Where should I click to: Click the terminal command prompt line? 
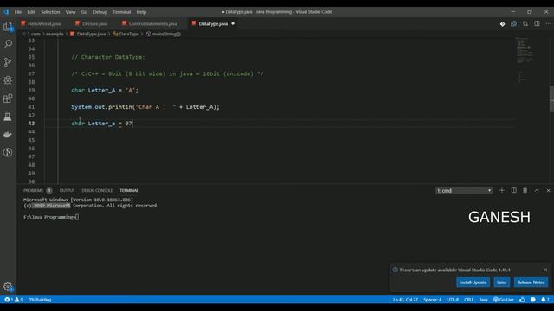coord(51,217)
